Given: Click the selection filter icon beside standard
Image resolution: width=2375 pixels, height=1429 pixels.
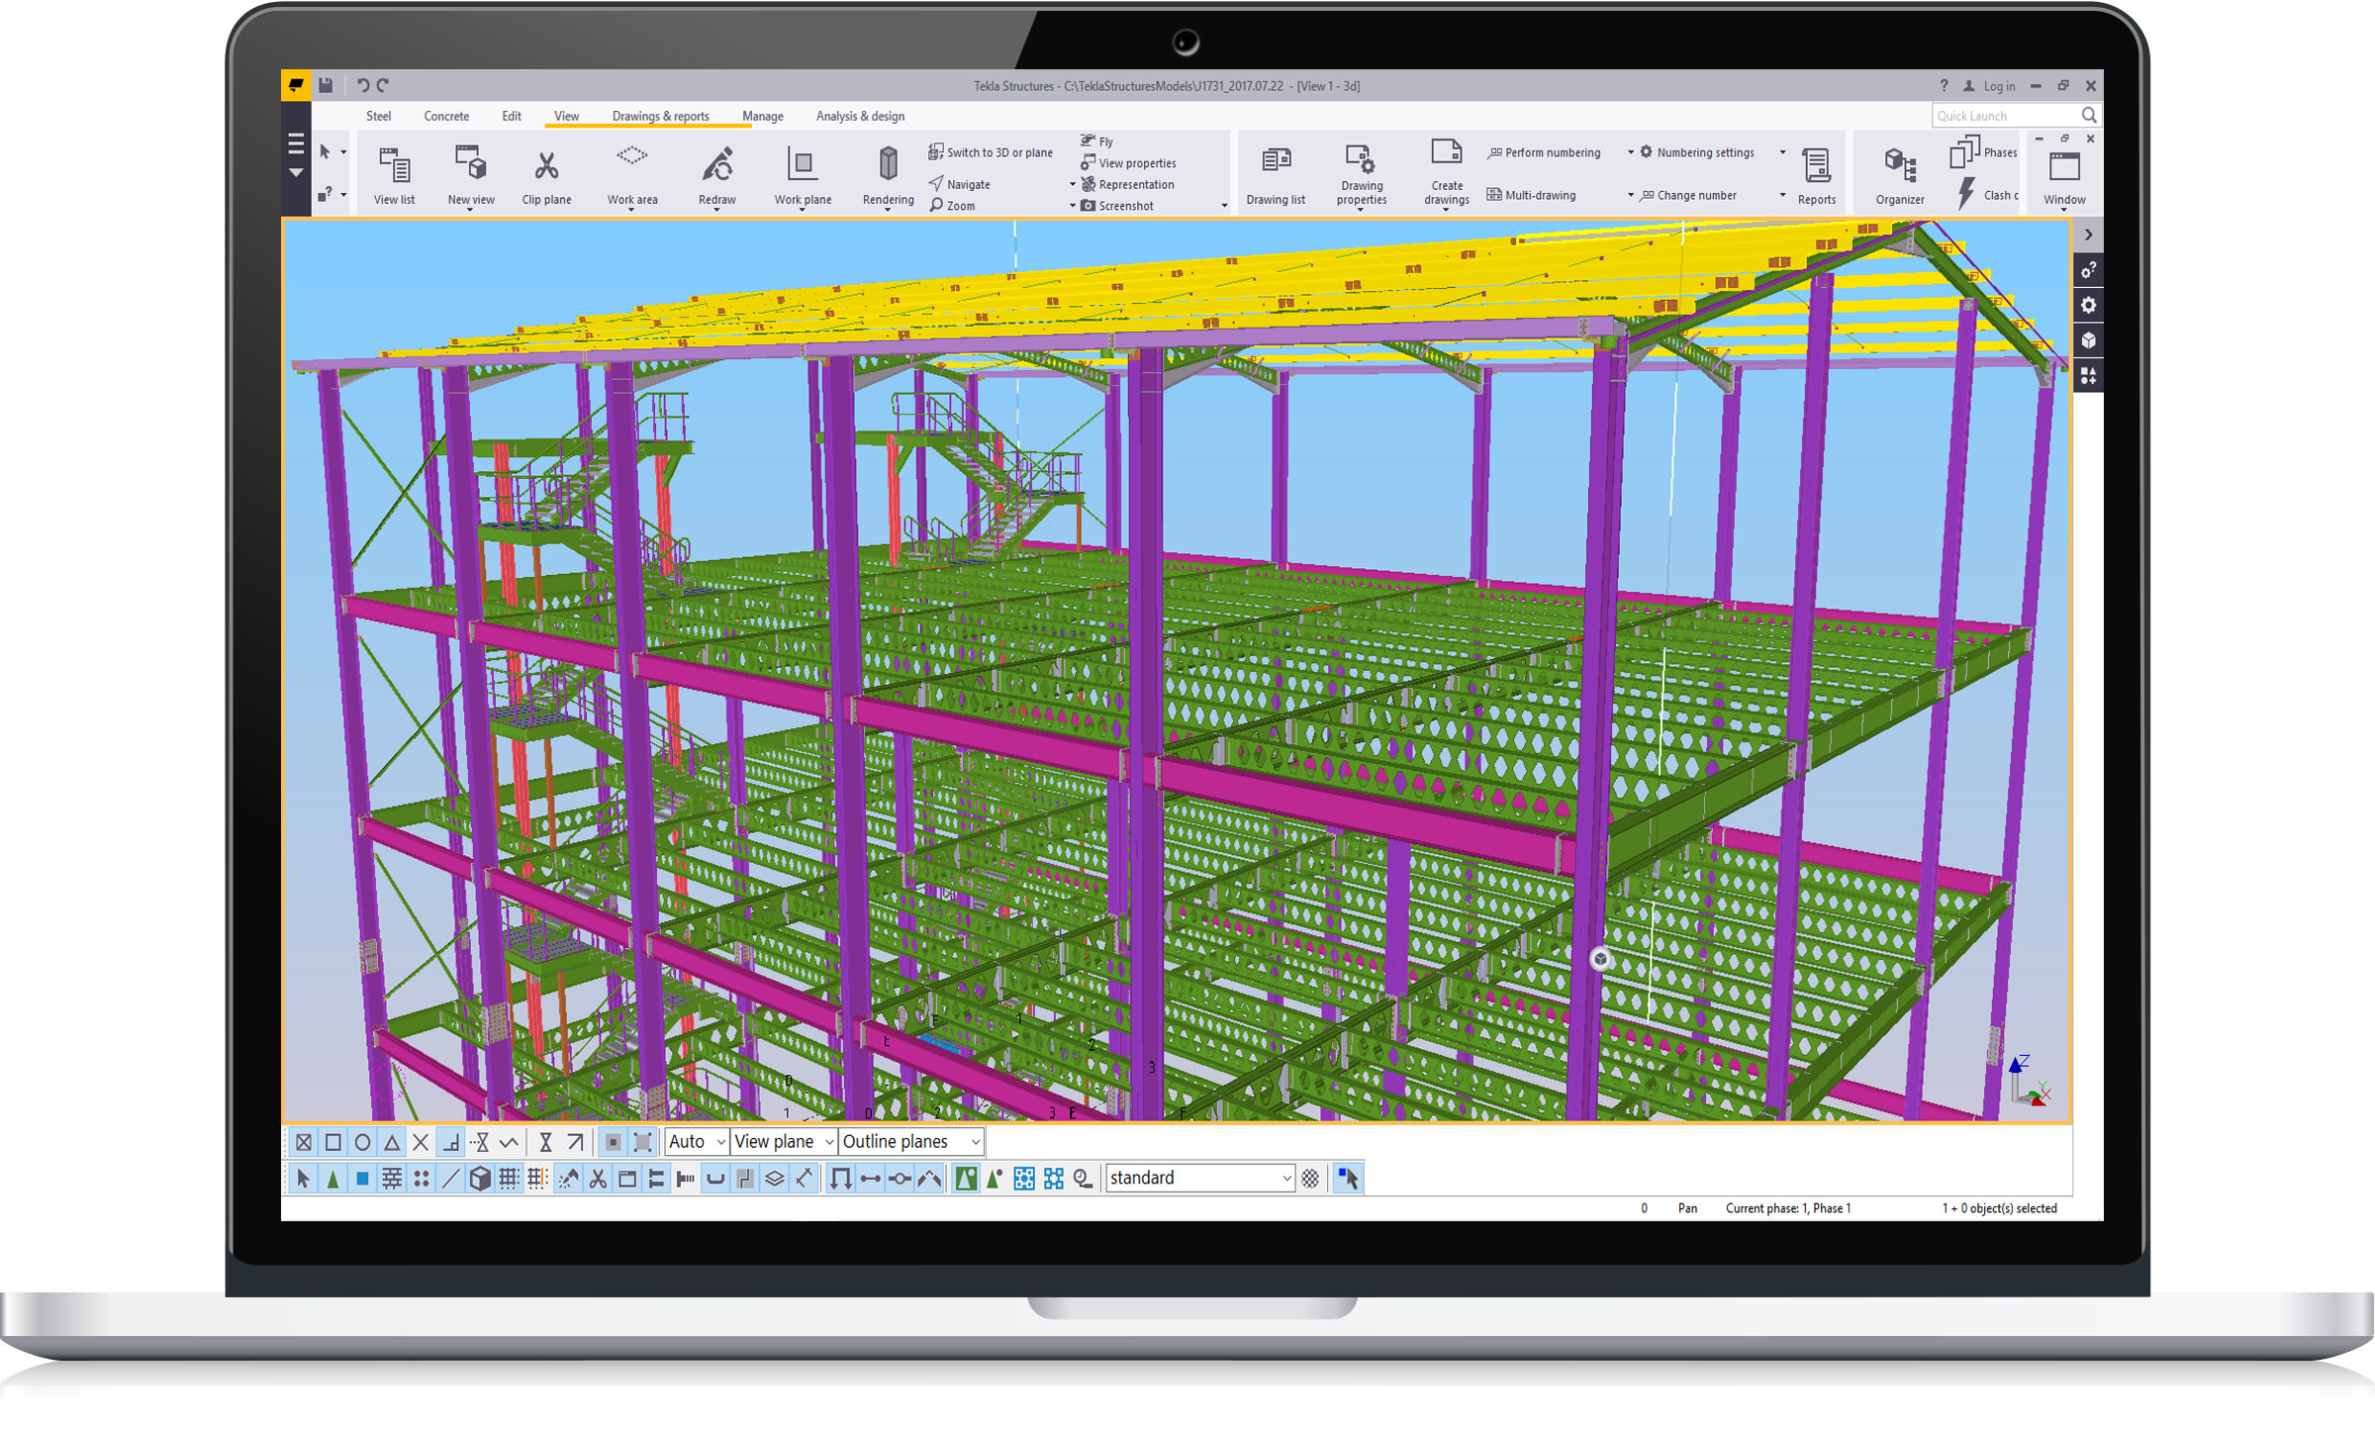Looking at the screenshot, I should pyautogui.click(x=1310, y=1179).
